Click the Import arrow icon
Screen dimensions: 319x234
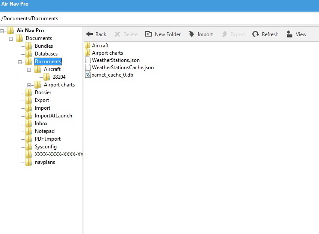191,34
